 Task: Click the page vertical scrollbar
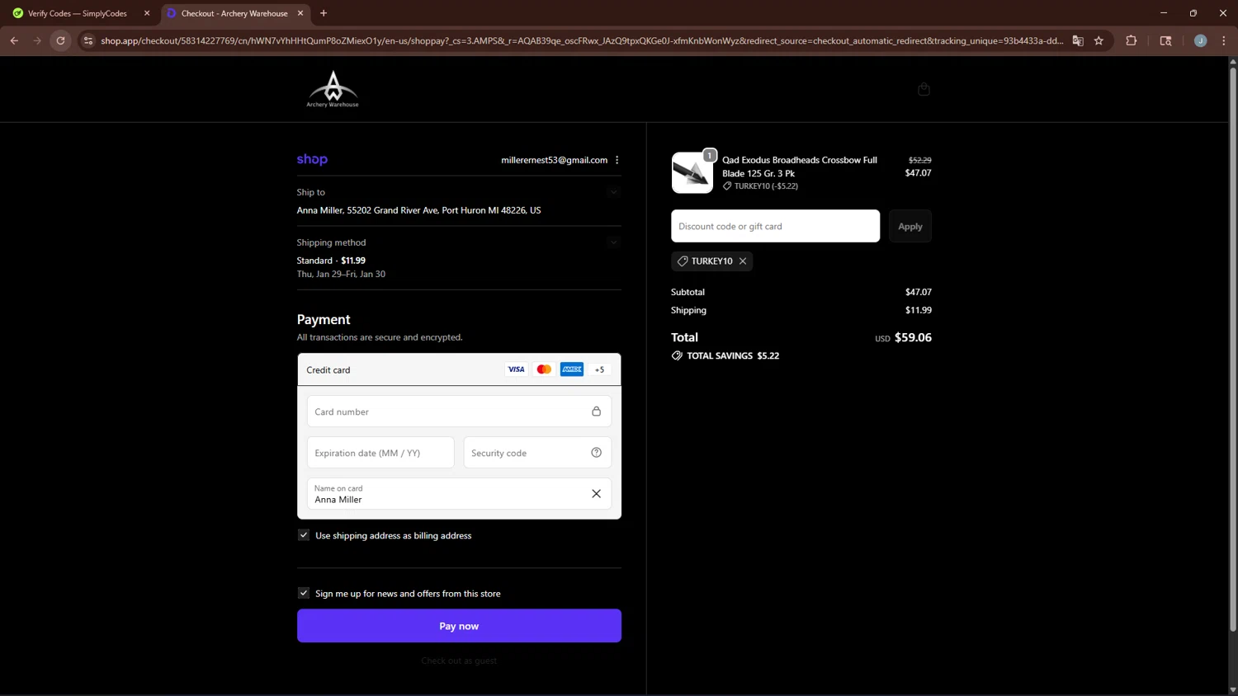1233,350
